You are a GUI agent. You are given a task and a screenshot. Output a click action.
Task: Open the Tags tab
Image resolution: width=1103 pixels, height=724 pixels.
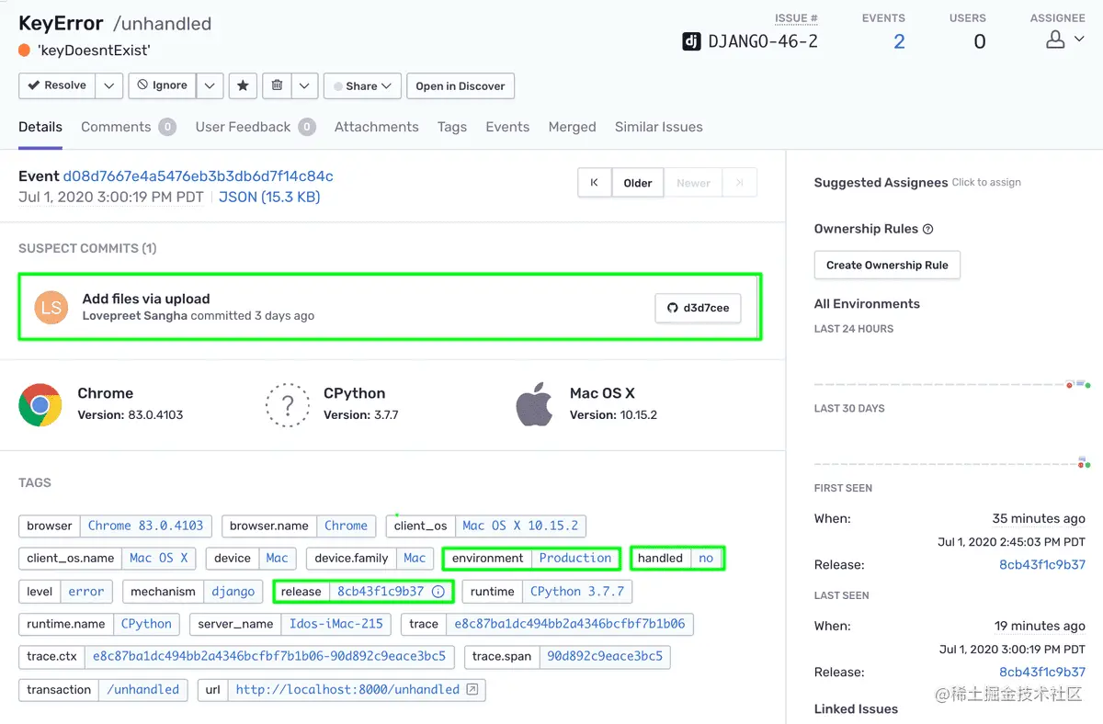(x=452, y=127)
